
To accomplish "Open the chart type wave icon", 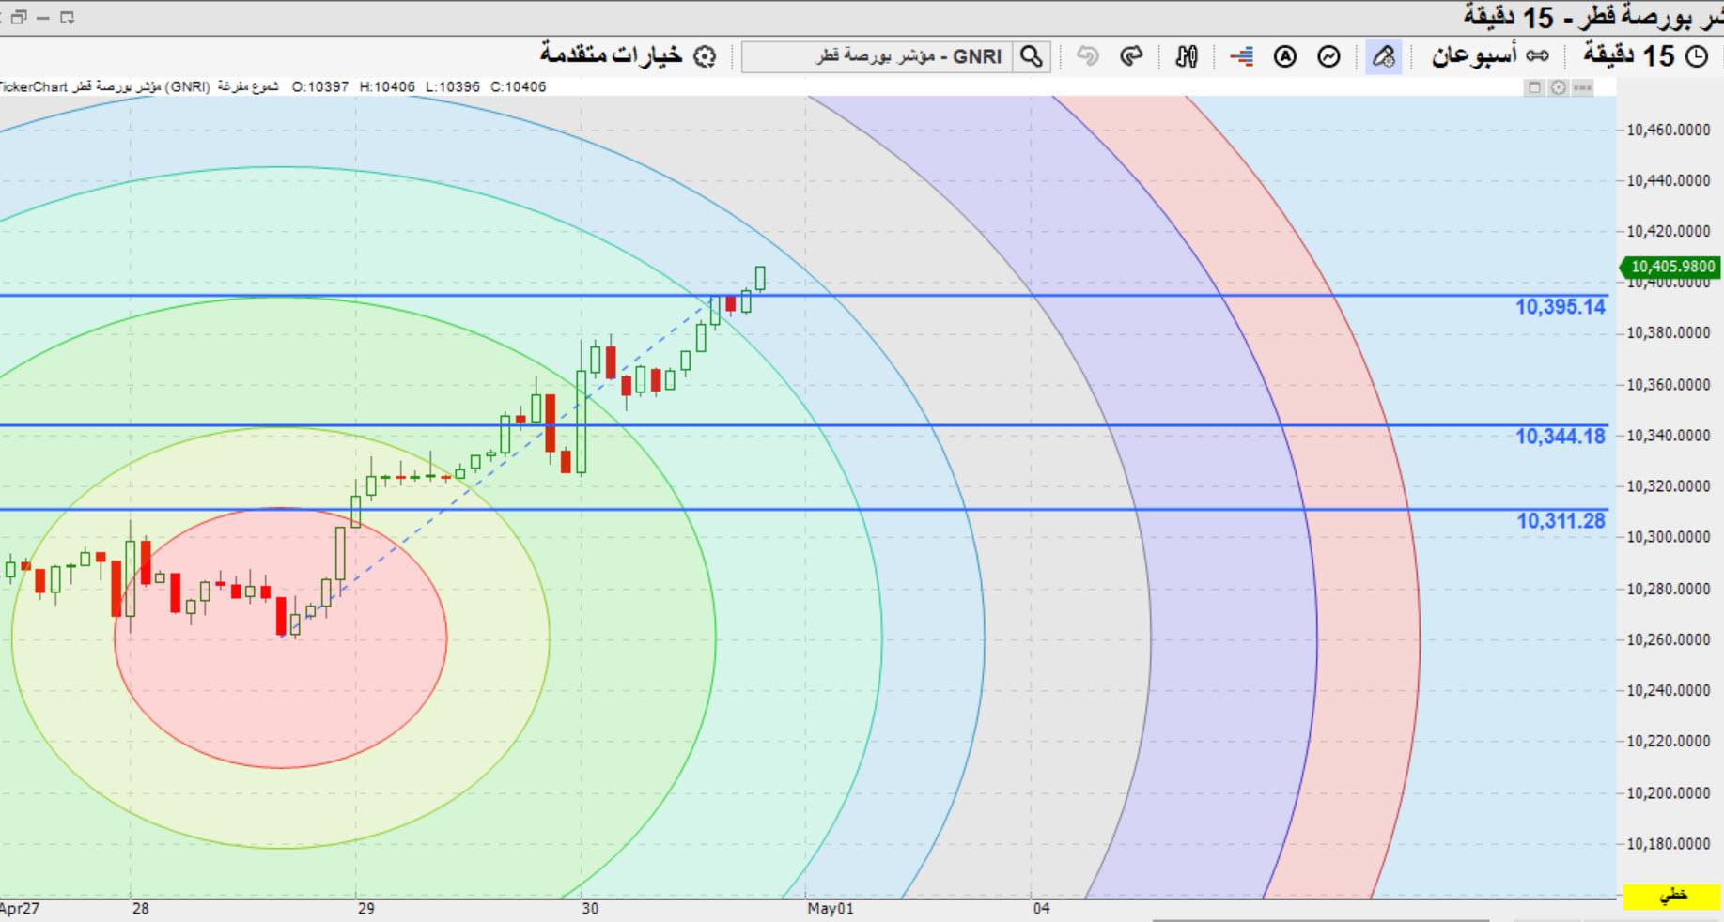I will click(1328, 57).
